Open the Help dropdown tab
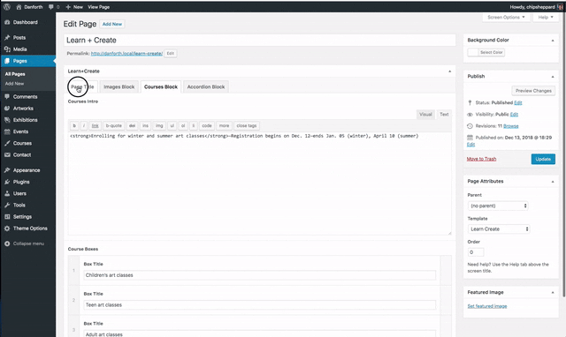Image resolution: width=566 pixels, height=337 pixels. point(546,18)
